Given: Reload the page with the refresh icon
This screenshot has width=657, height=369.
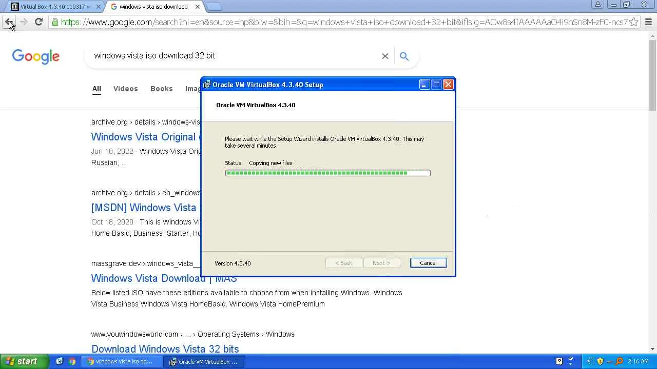Looking at the screenshot, I should [x=38, y=22].
